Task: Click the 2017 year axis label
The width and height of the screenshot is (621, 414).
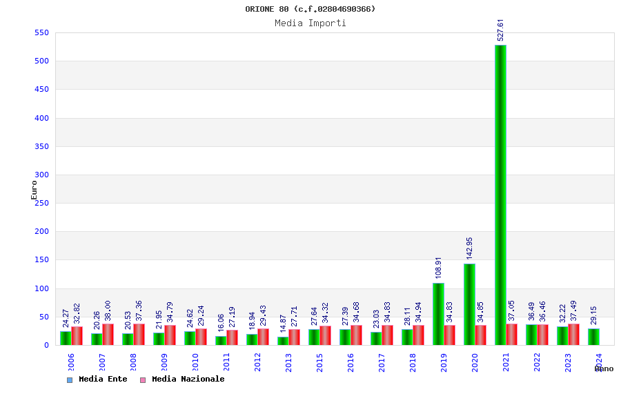Action: point(382,362)
